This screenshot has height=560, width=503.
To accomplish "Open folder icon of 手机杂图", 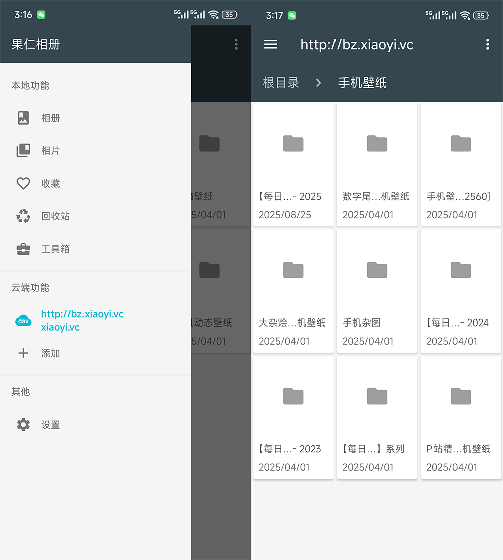I will click(377, 270).
